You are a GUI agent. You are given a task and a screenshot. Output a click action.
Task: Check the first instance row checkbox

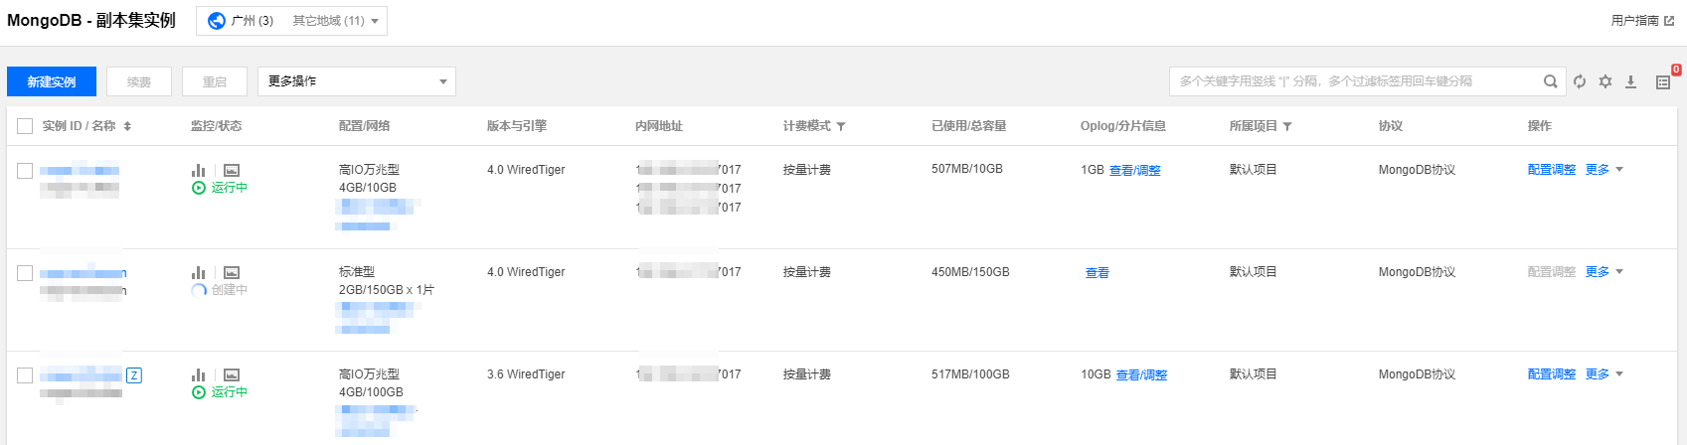pos(25,170)
